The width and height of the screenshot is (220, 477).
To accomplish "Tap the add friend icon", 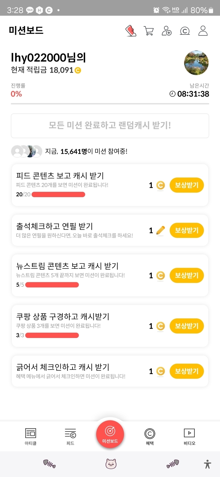I will click(x=166, y=31).
